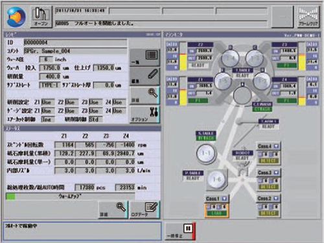Select wafer 1-1 circle on the monitor
The height and width of the screenshot is (243, 324).
tap(205, 153)
